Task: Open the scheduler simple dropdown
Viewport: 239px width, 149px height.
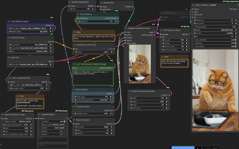Action: 94,127
